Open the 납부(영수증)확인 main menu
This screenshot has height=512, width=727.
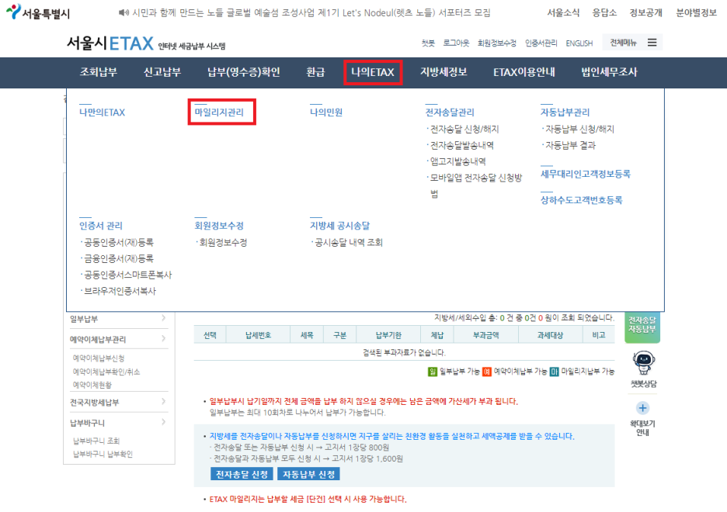pyautogui.click(x=243, y=72)
